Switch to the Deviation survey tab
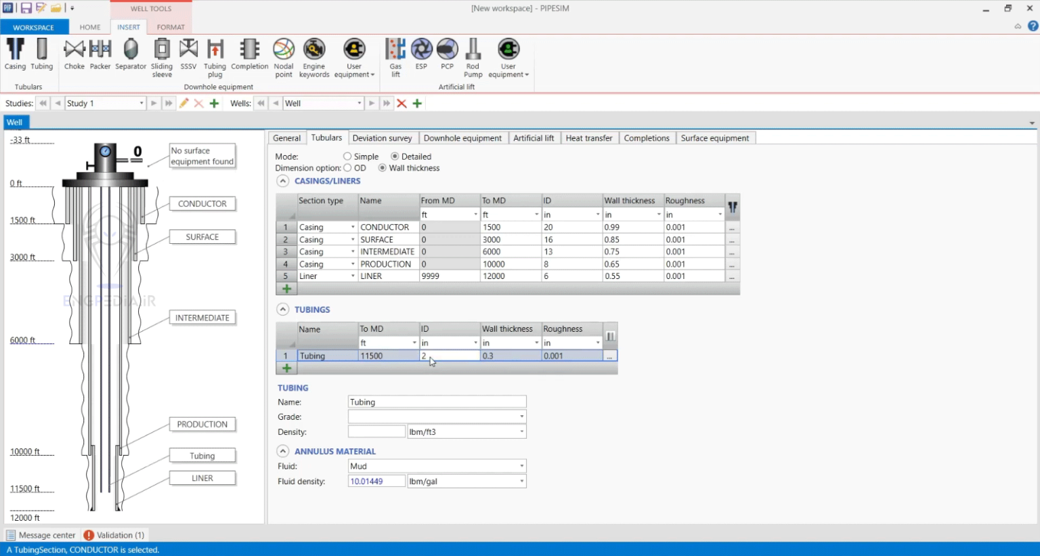The width and height of the screenshot is (1040, 556). (x=383, y=137)
